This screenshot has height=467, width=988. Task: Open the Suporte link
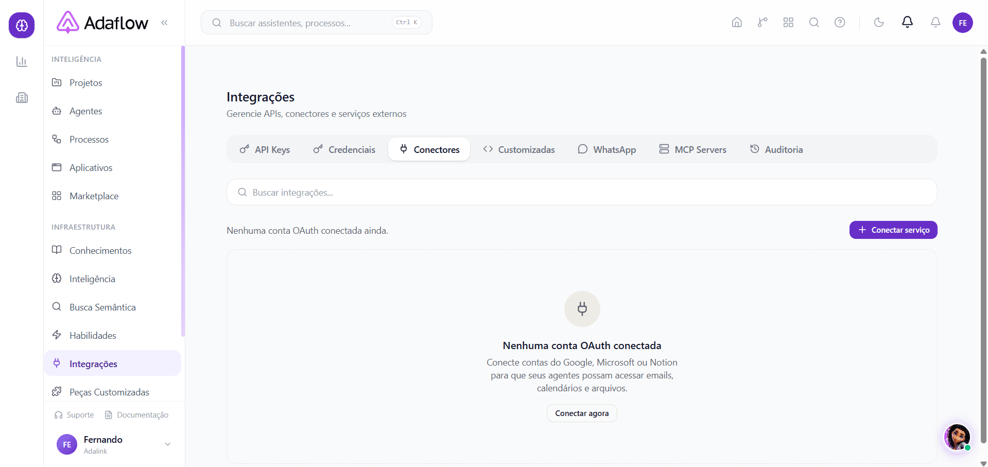(x=74, y=415)
